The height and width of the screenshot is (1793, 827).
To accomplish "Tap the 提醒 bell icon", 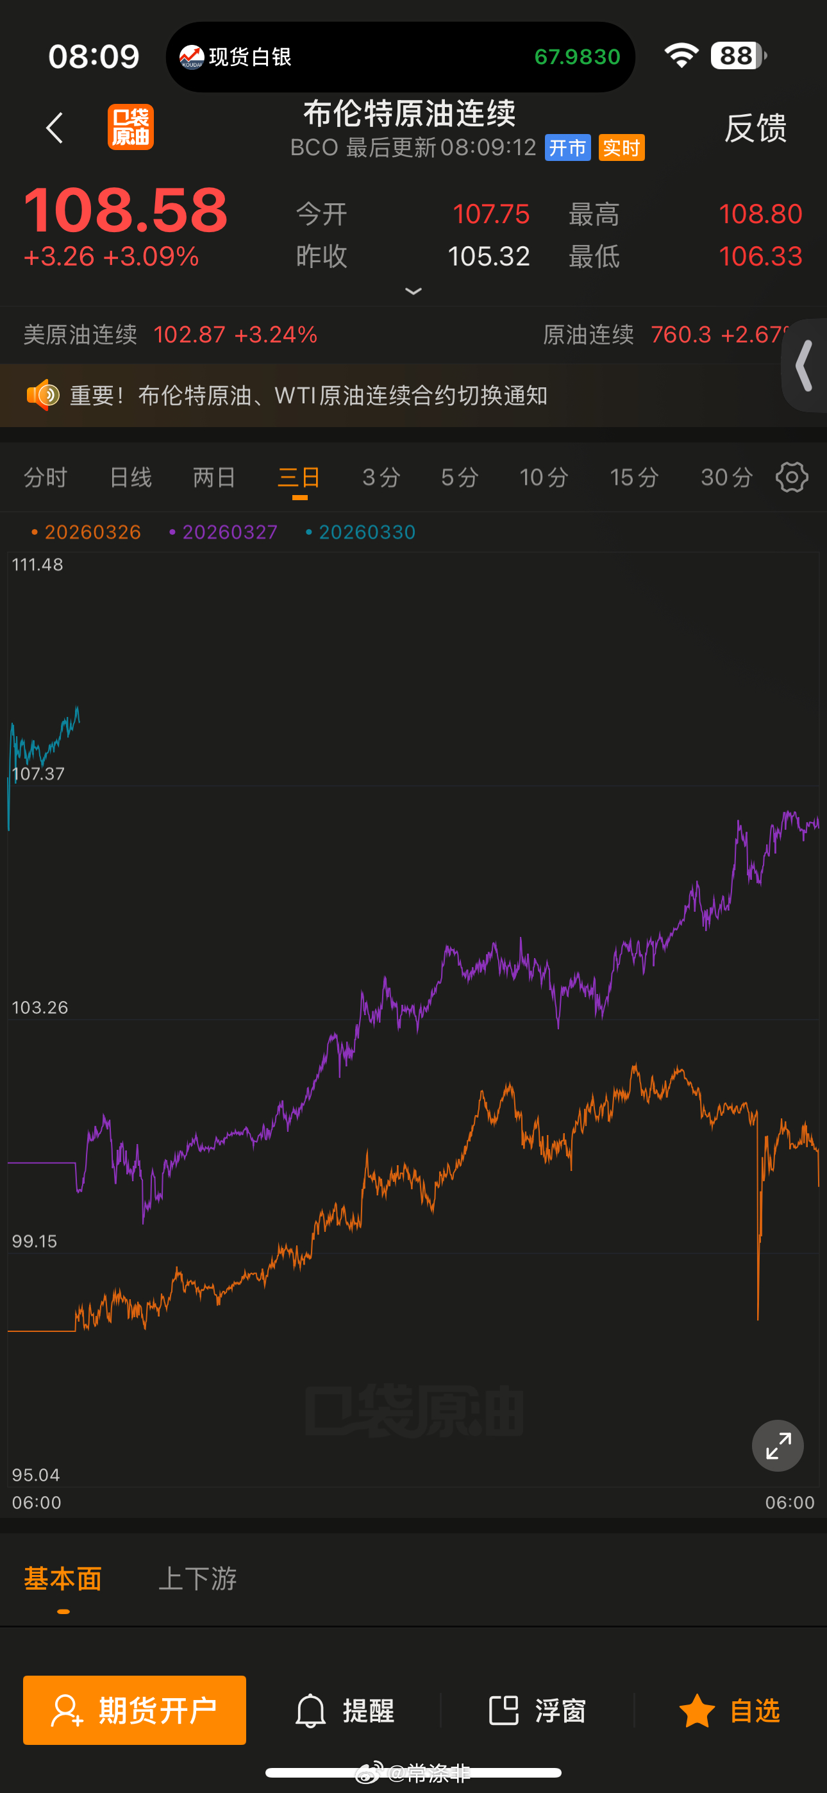I will click(x=310, y=1710).
